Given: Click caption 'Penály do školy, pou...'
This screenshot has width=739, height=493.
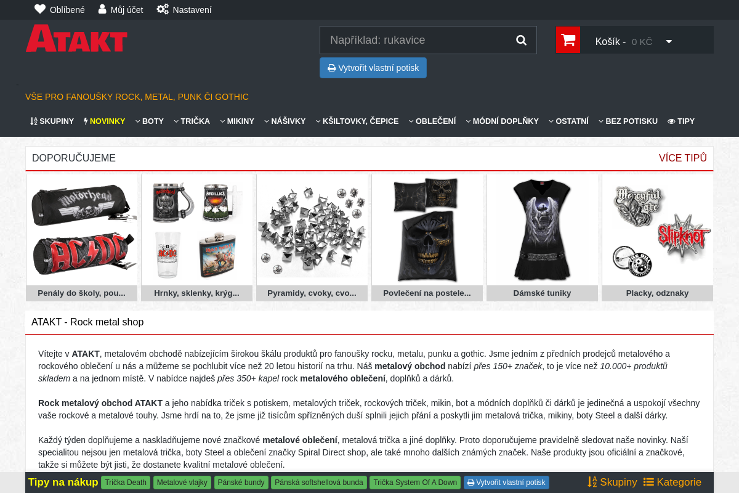Looking at the screenshot, I should [x=82, y=293].
